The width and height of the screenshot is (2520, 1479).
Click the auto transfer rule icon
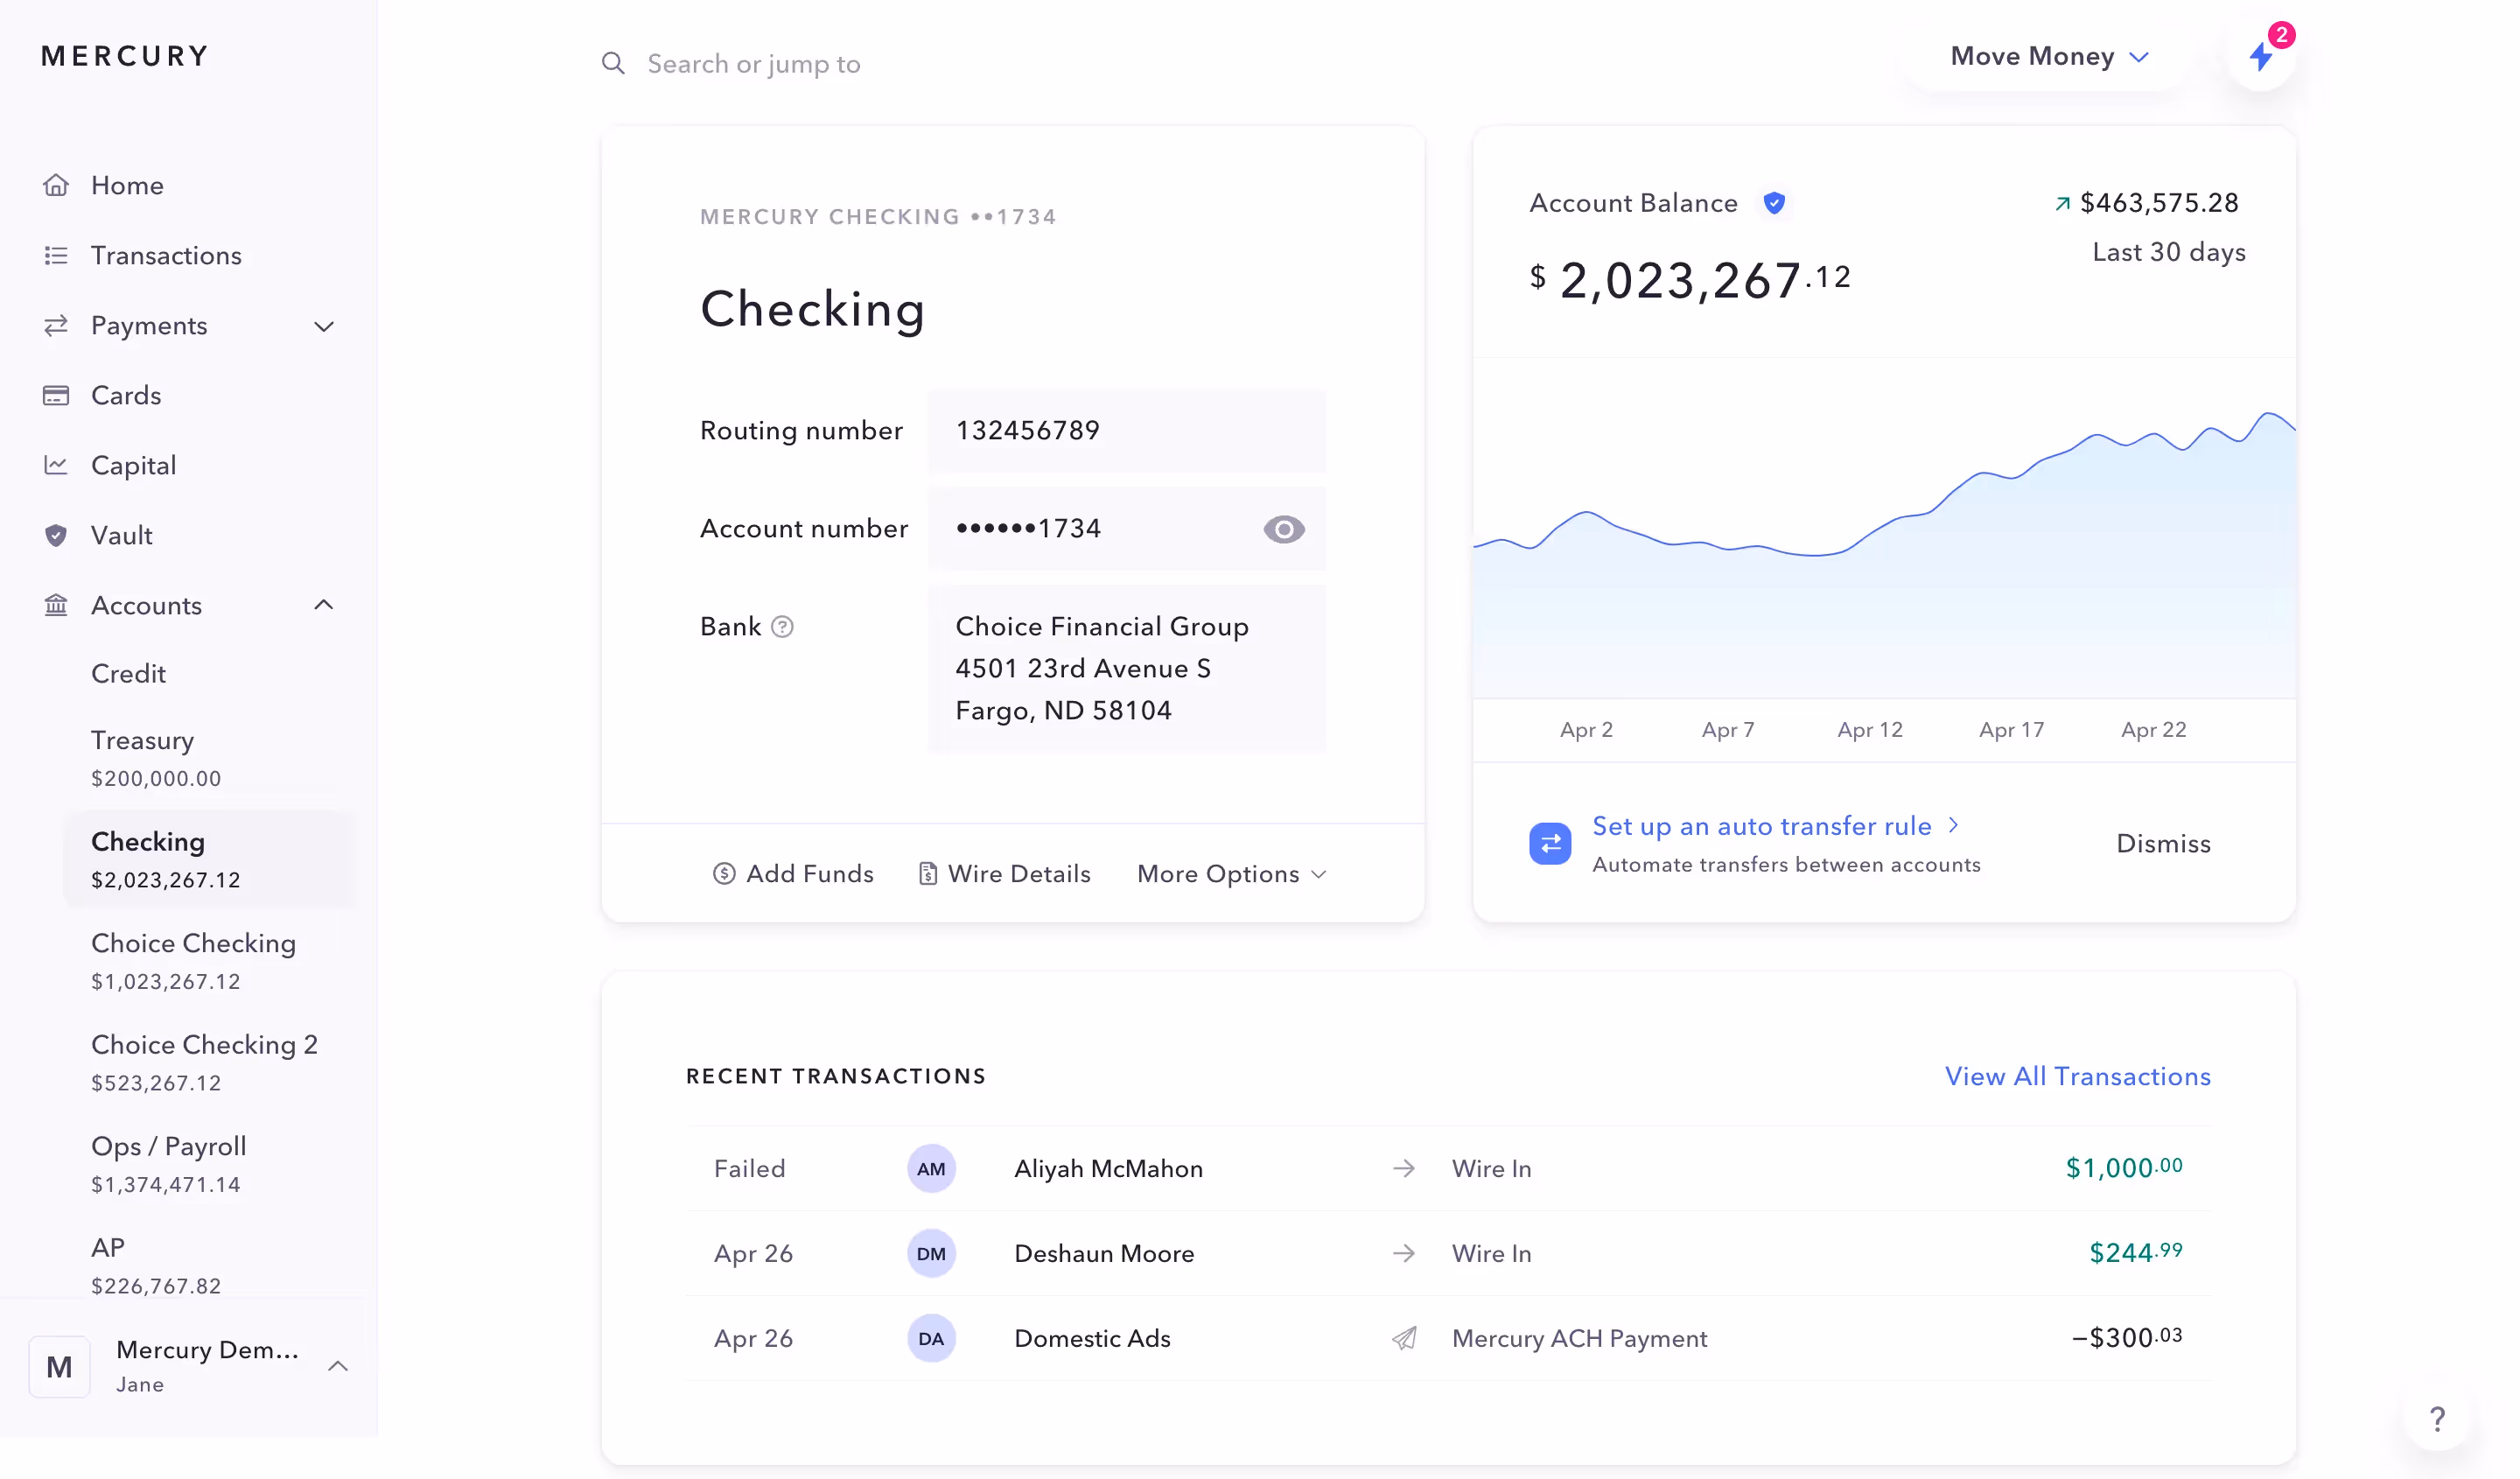coord(1550,844)
